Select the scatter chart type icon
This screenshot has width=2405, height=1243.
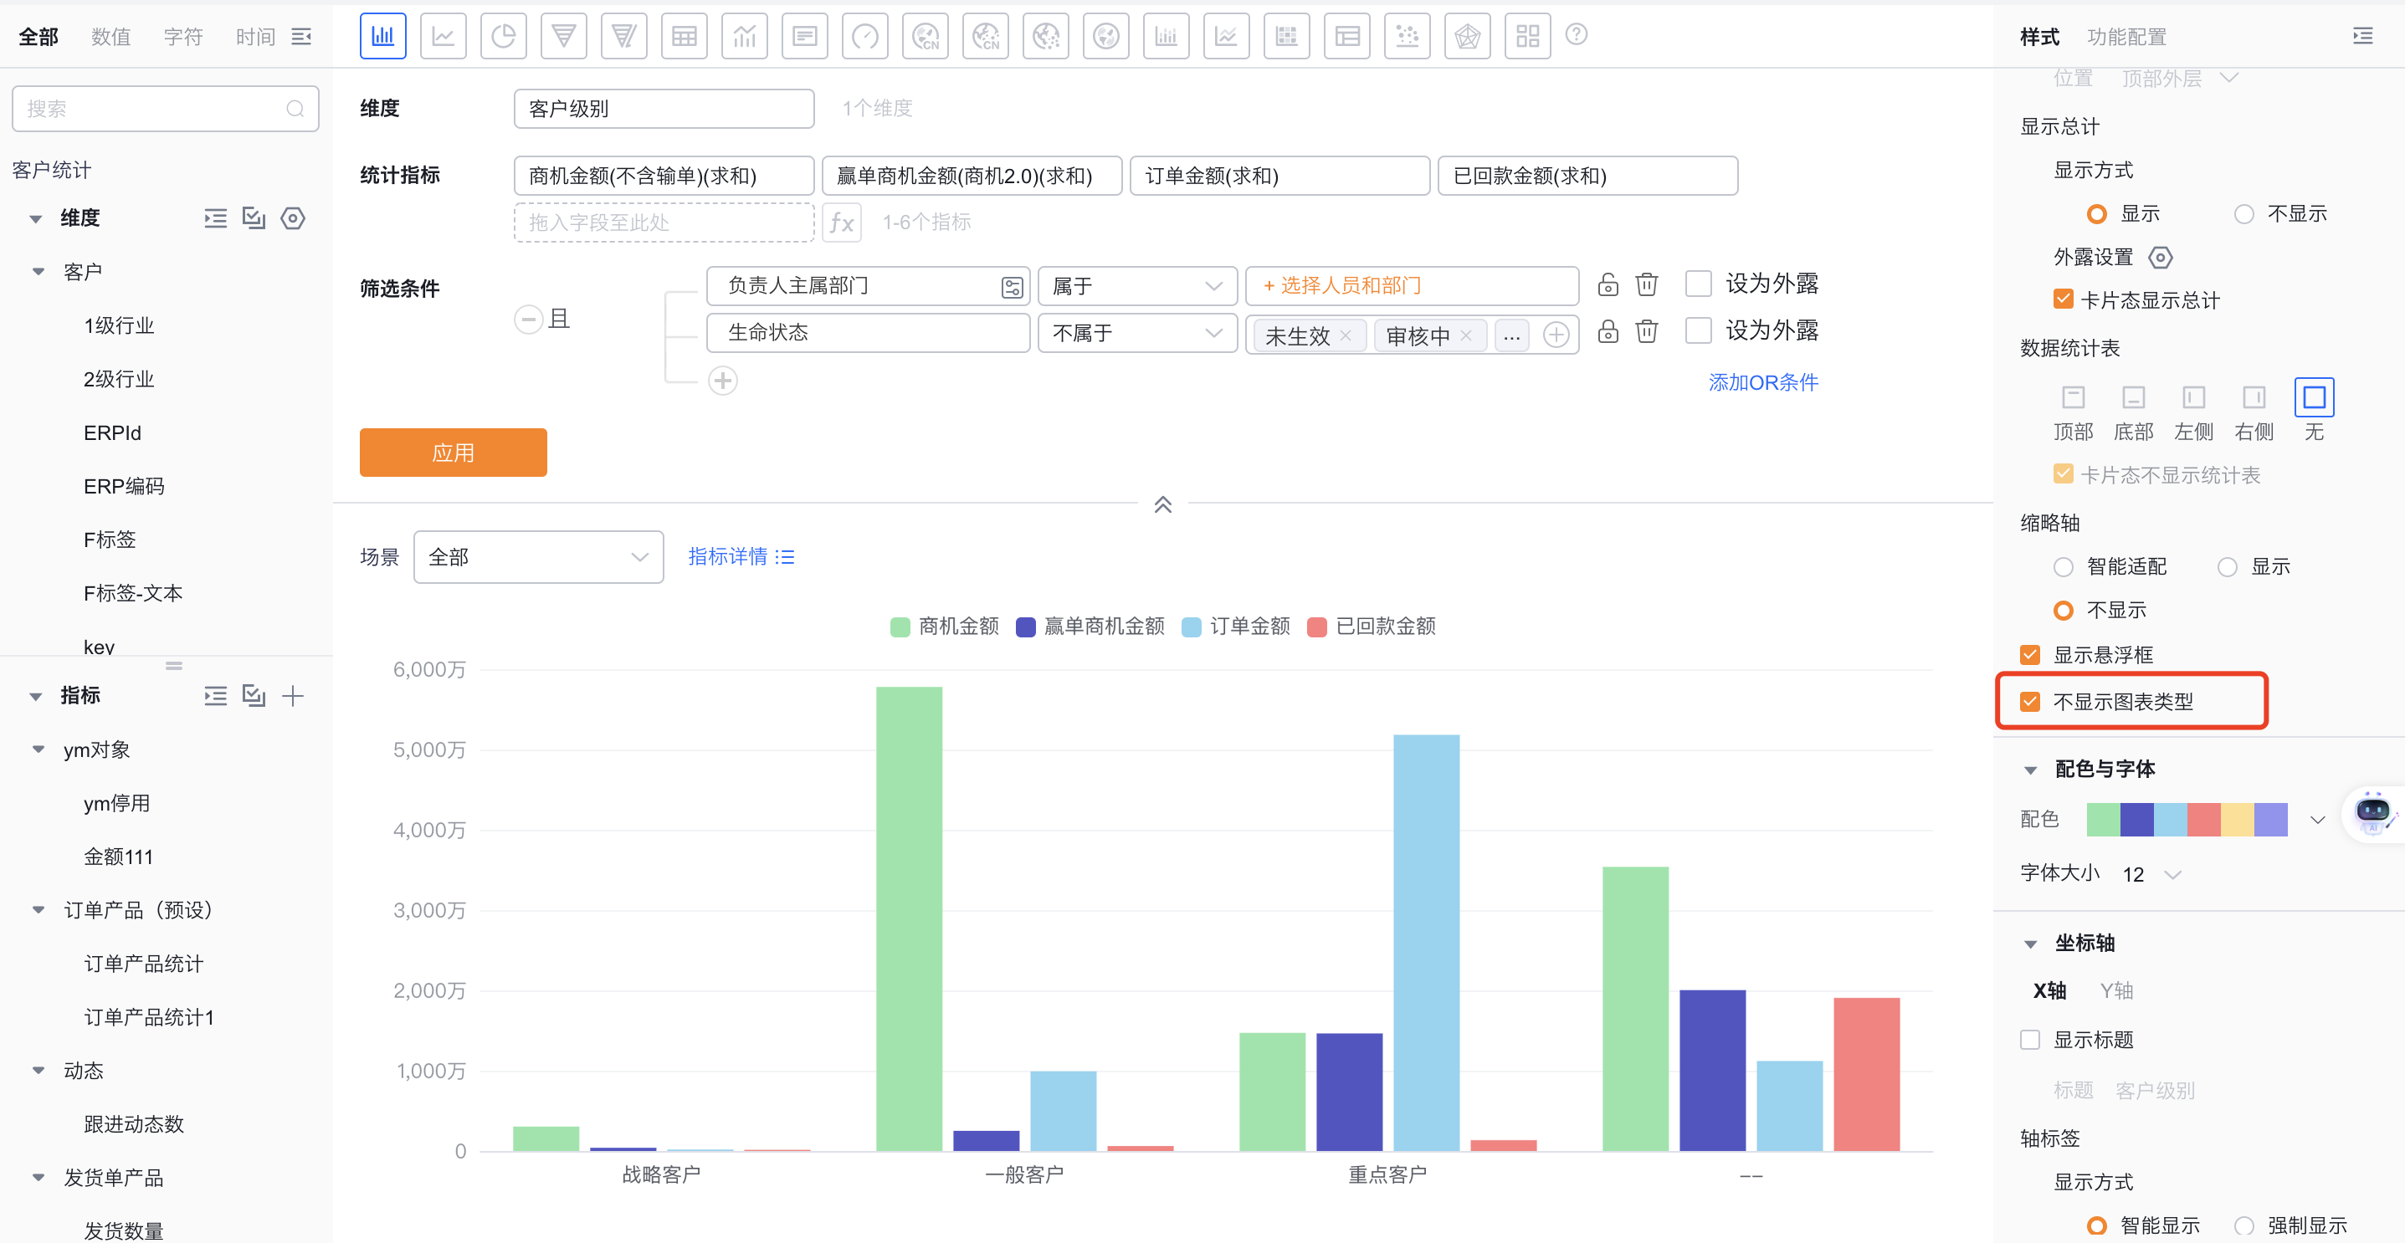coord(1407,37)
